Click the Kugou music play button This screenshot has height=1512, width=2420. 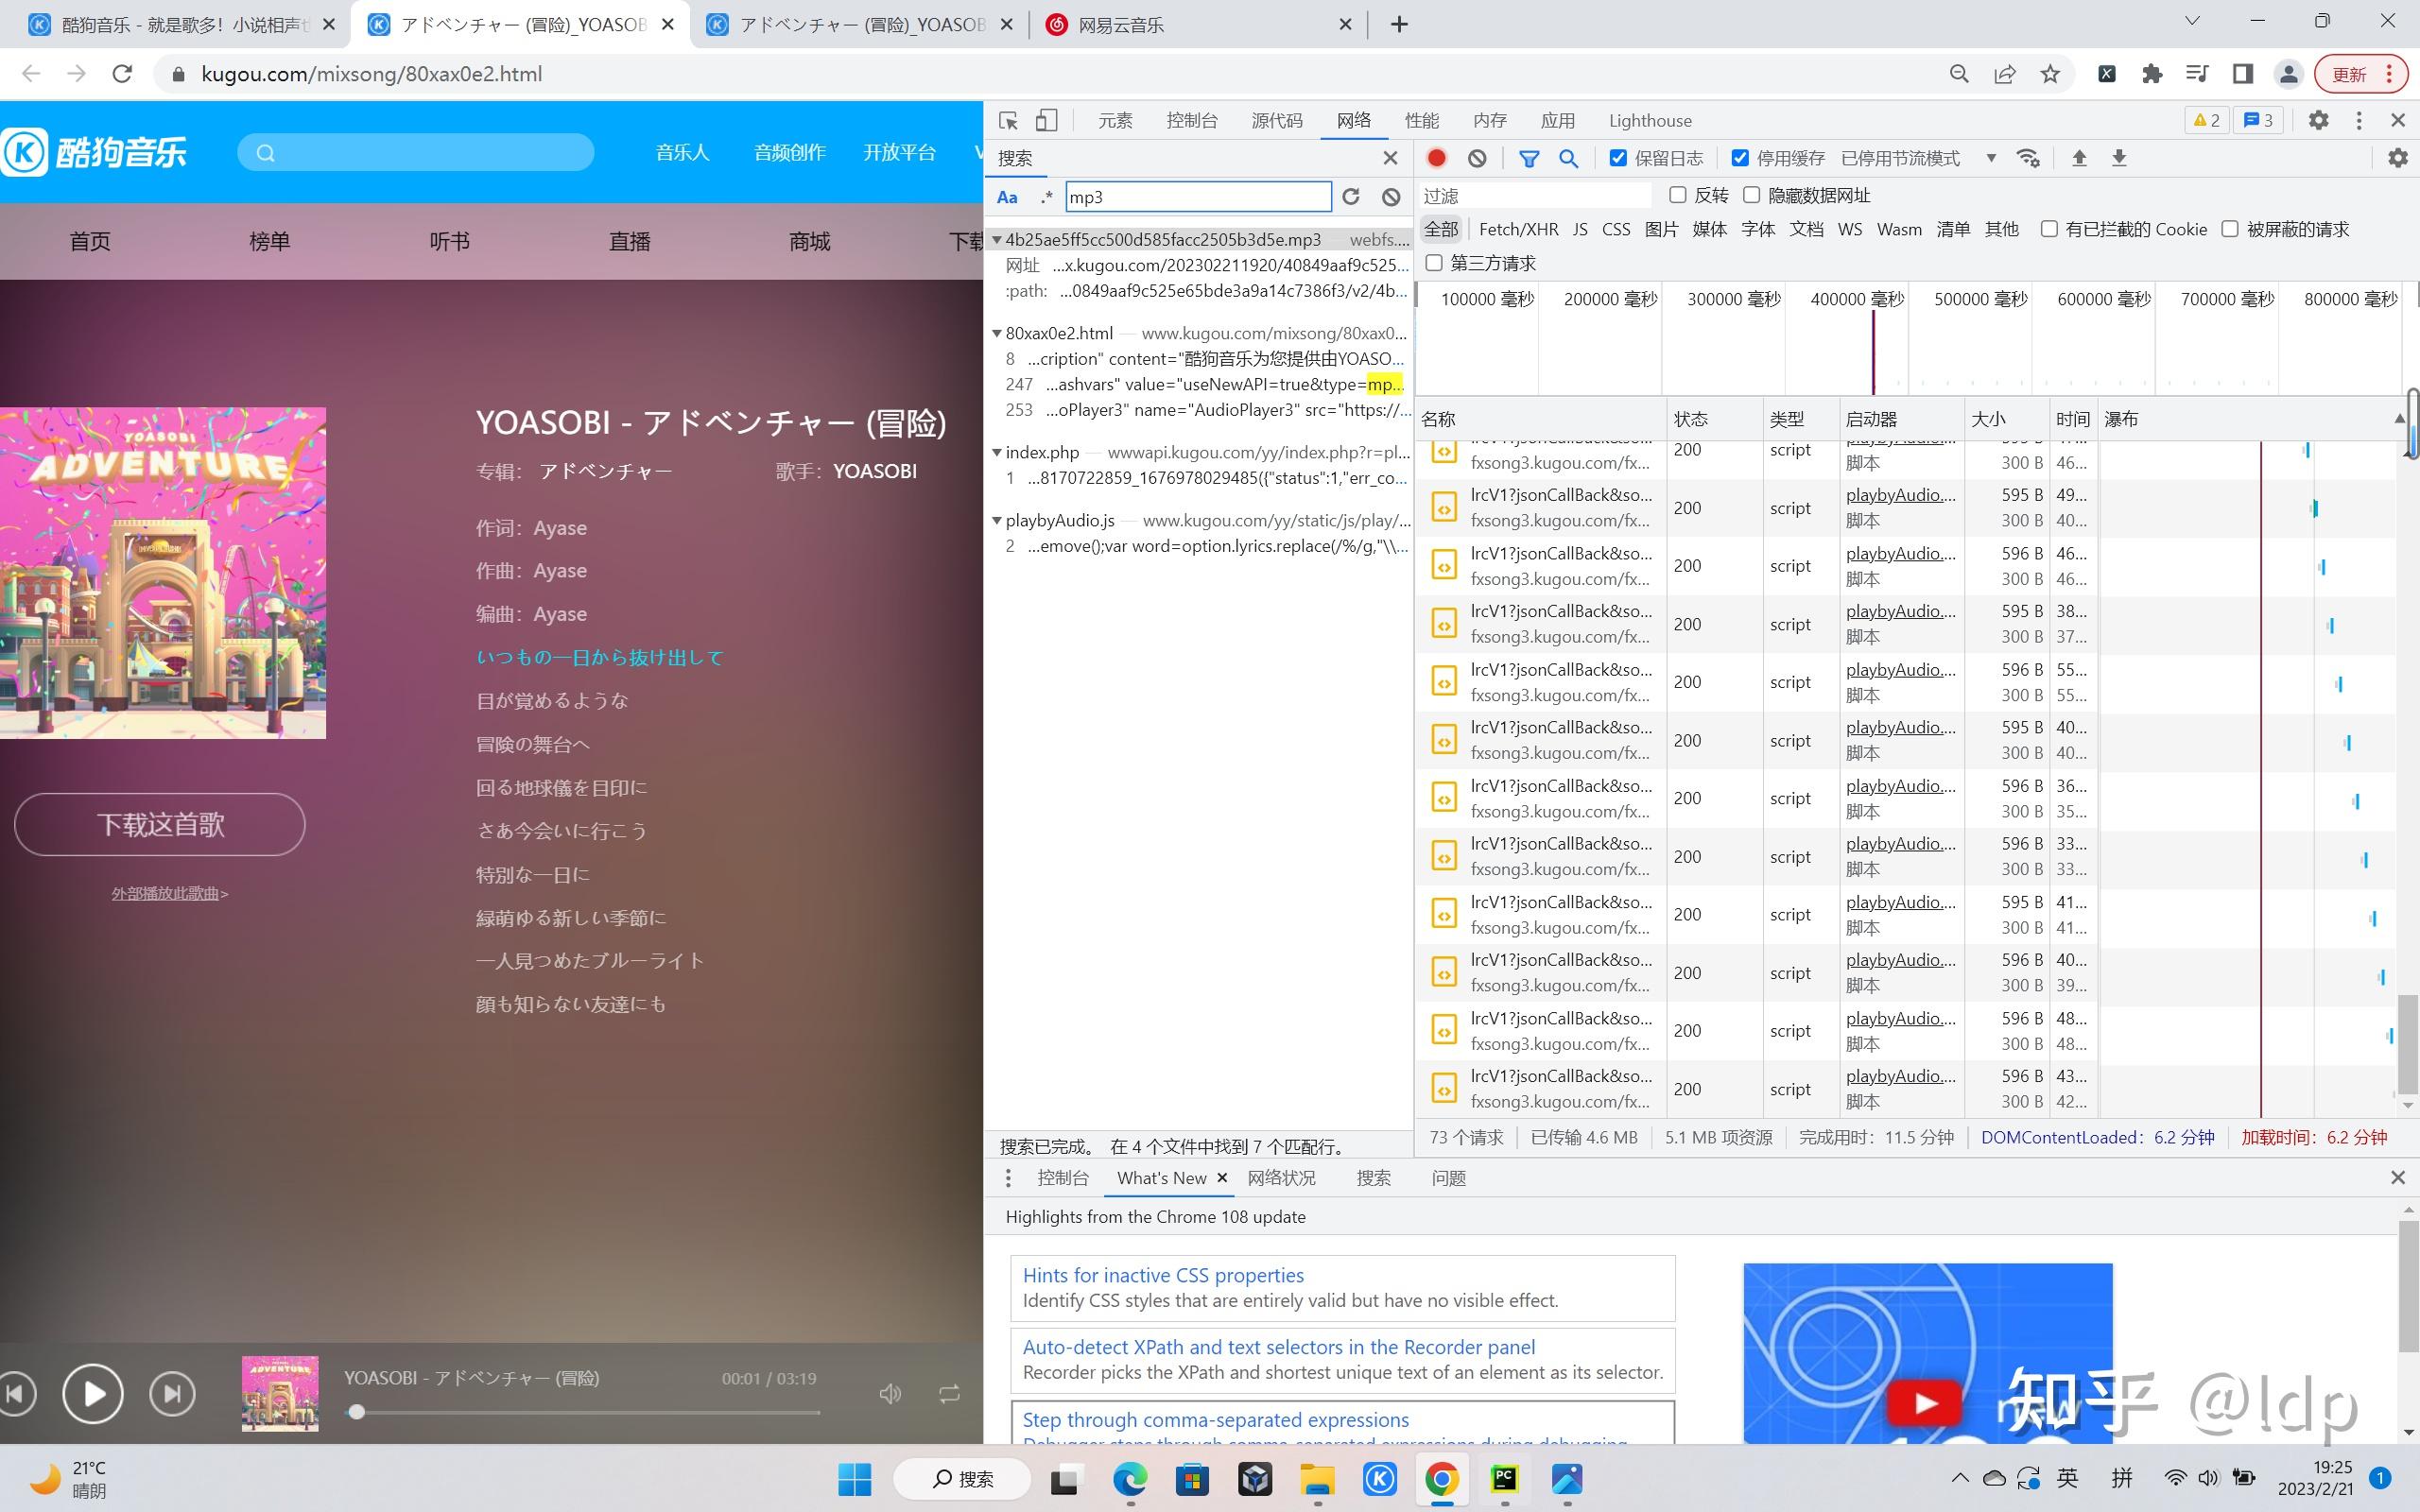pos(93,1393)
